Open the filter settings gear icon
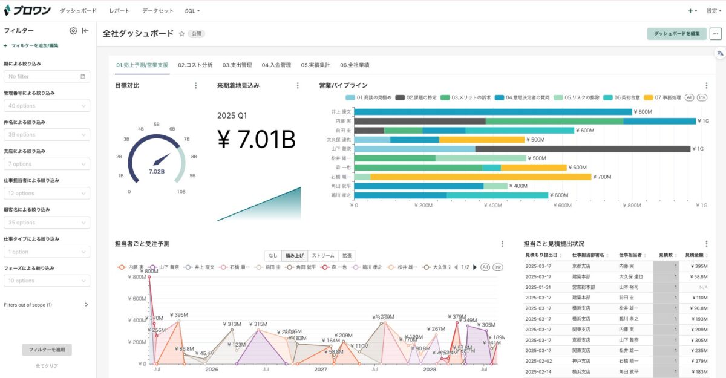The height and width of the screenshot is (378, 726). click(x=73, y=31)
